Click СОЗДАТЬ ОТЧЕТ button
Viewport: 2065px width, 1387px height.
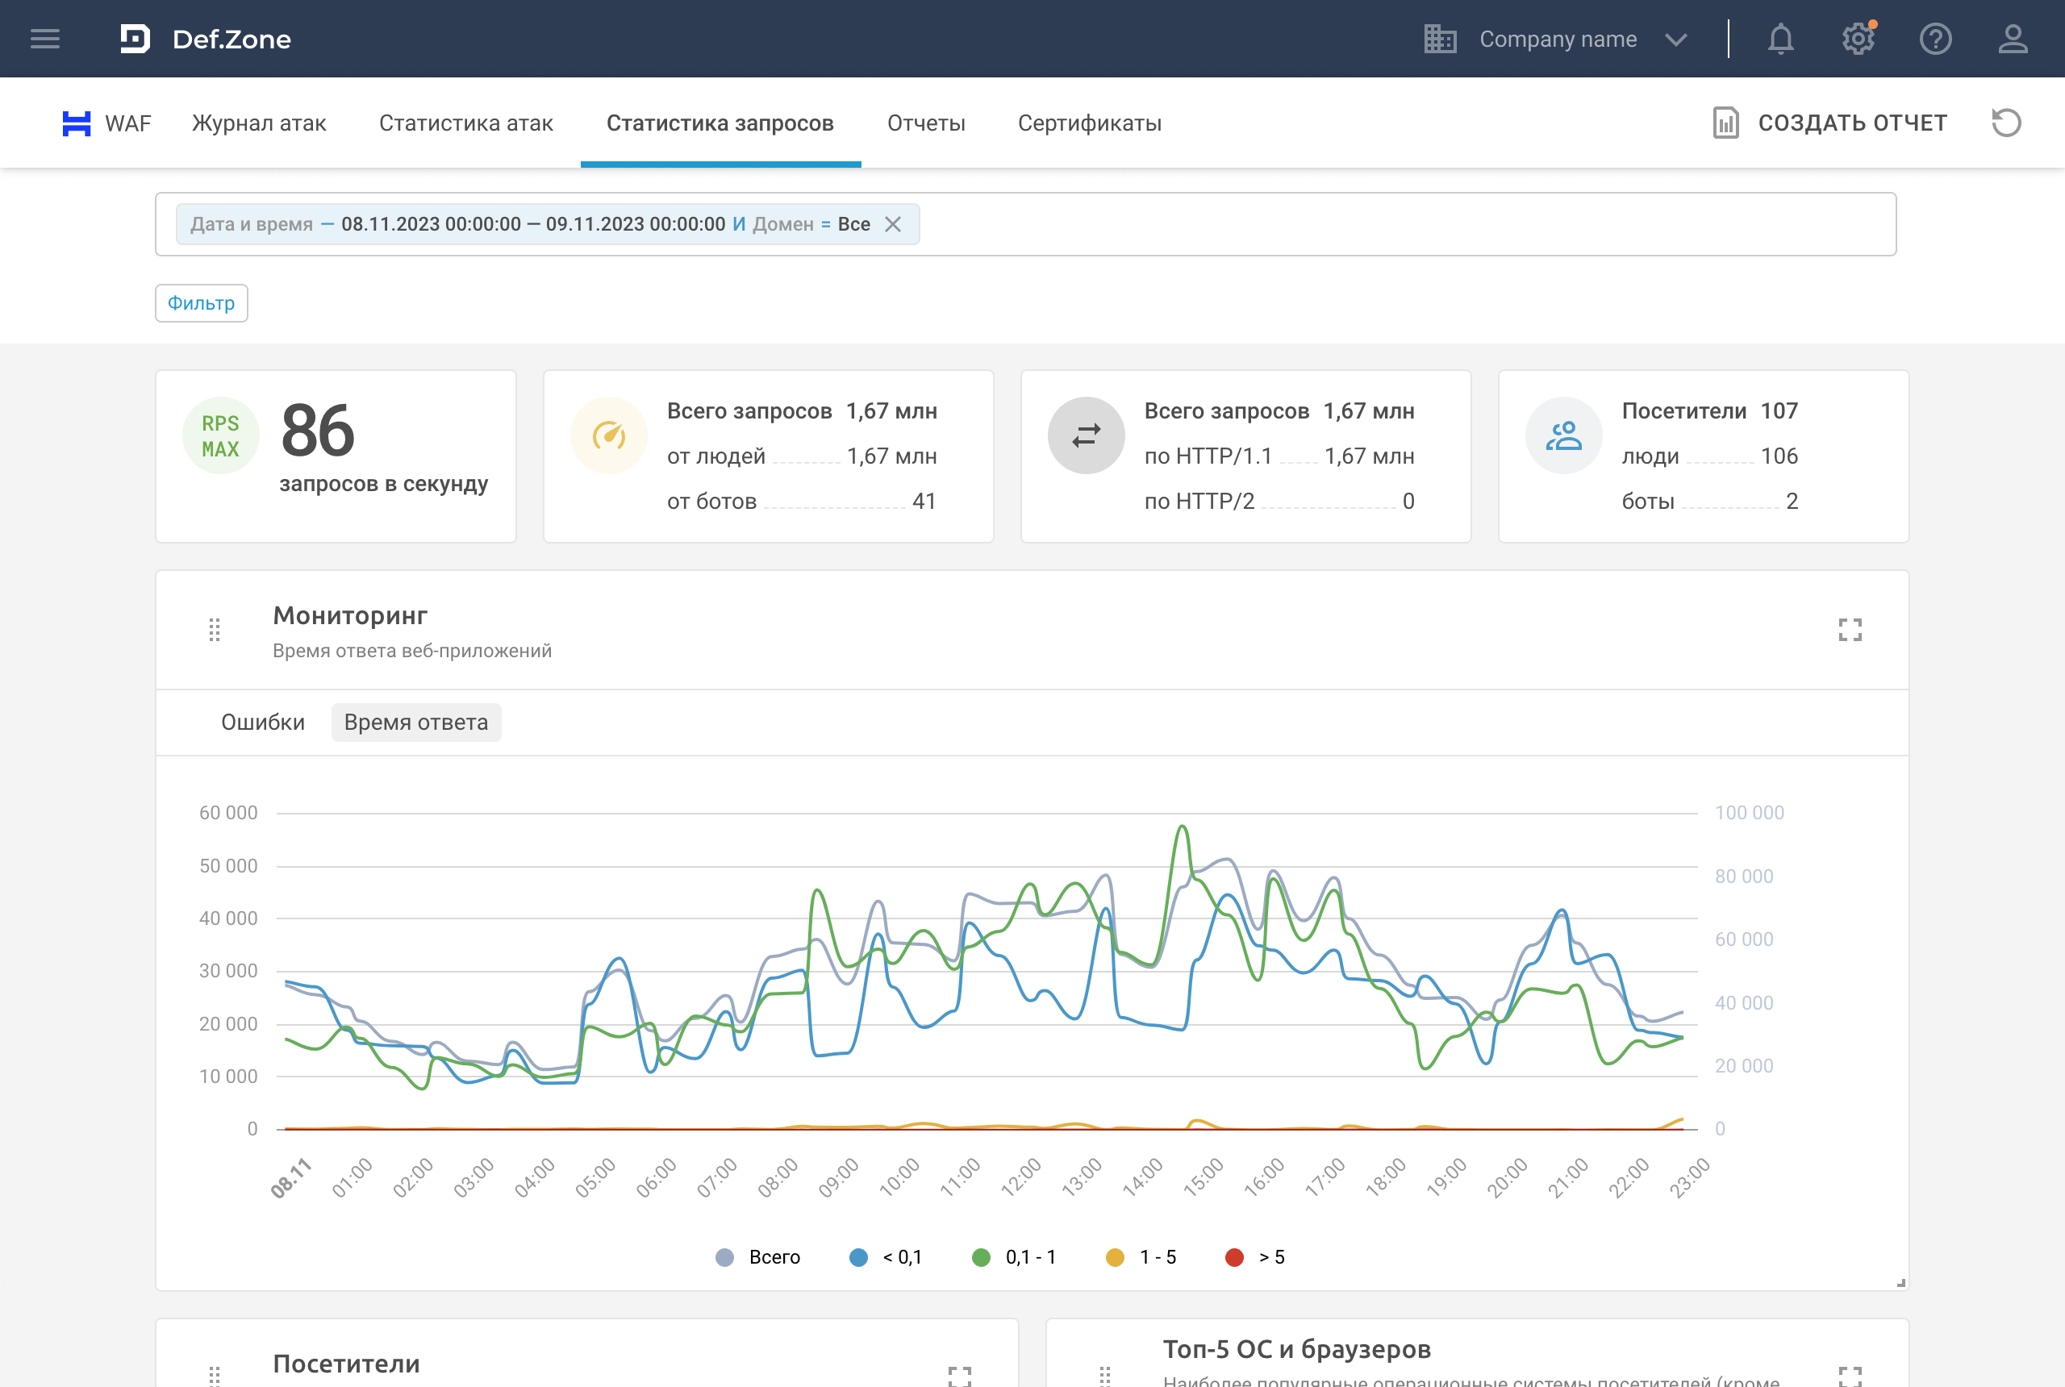coord(1829,123)
